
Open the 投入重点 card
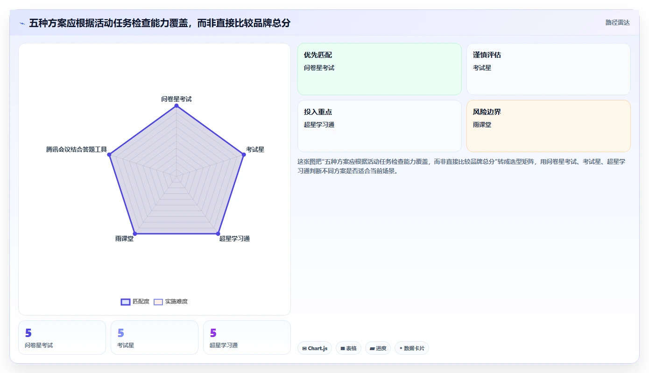click(x=380, y=126)
